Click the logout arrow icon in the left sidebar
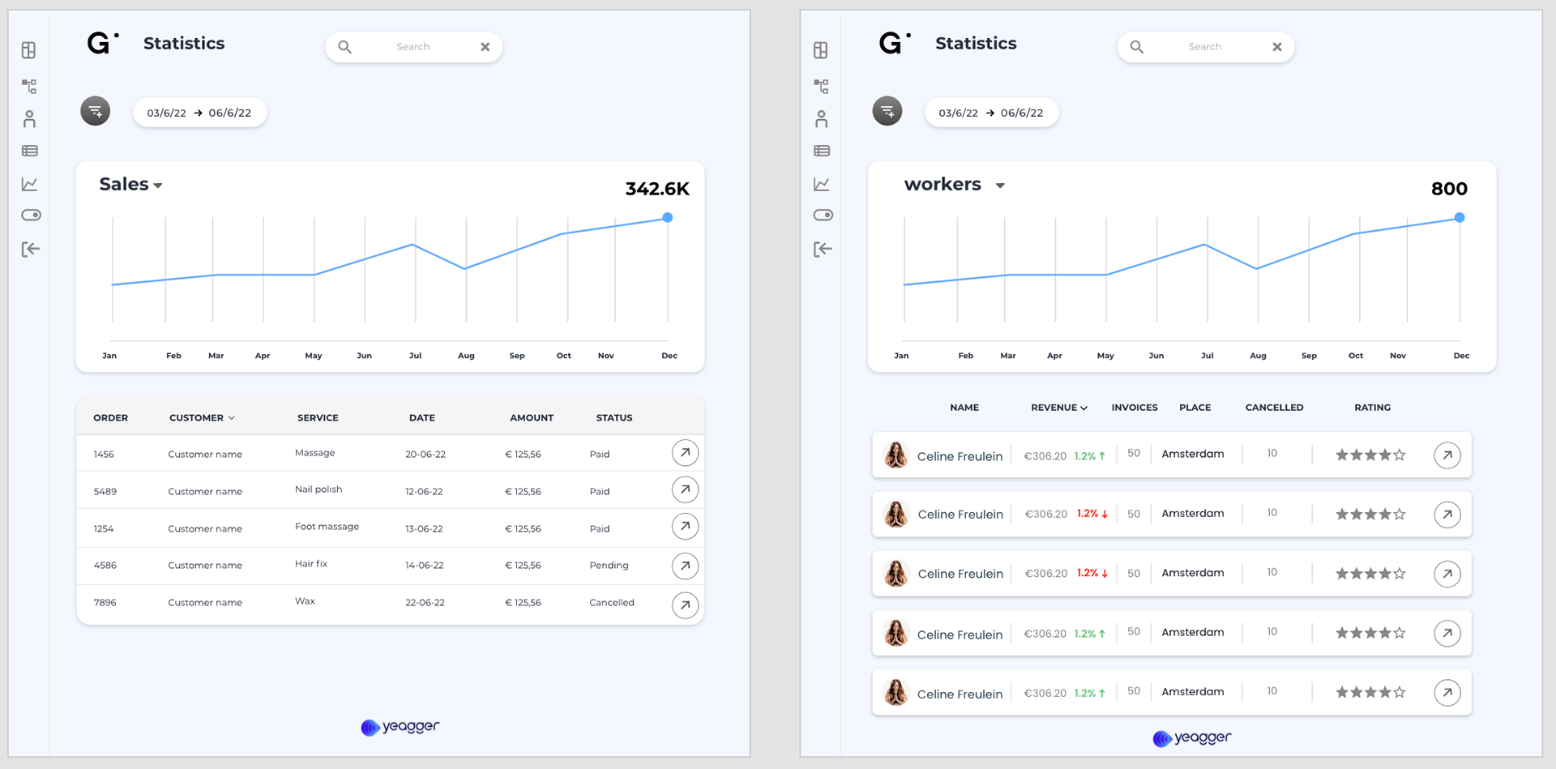 tap(30, 249)
